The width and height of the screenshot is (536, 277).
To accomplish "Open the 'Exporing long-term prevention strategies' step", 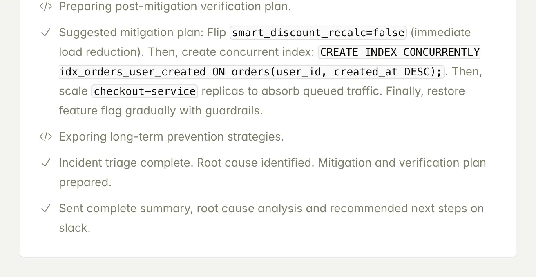I will pyautogui.click(x=171, y=137).
